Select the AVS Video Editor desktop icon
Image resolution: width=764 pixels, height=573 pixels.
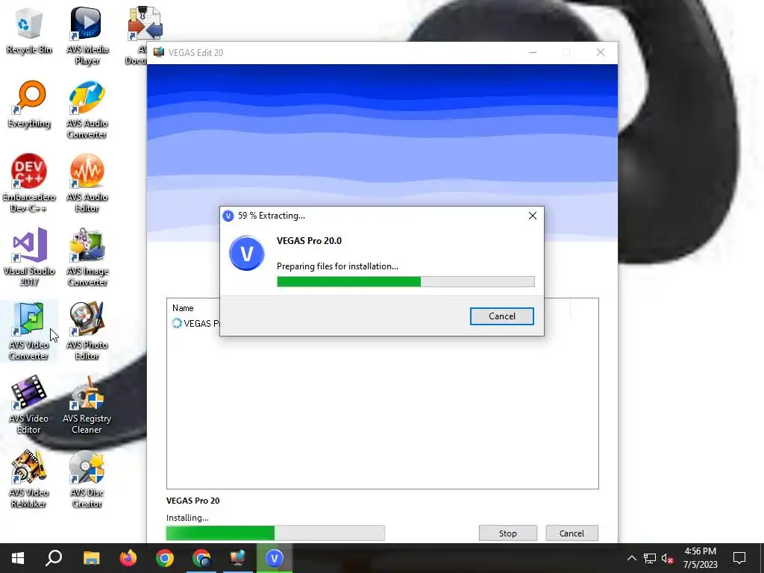29,404
